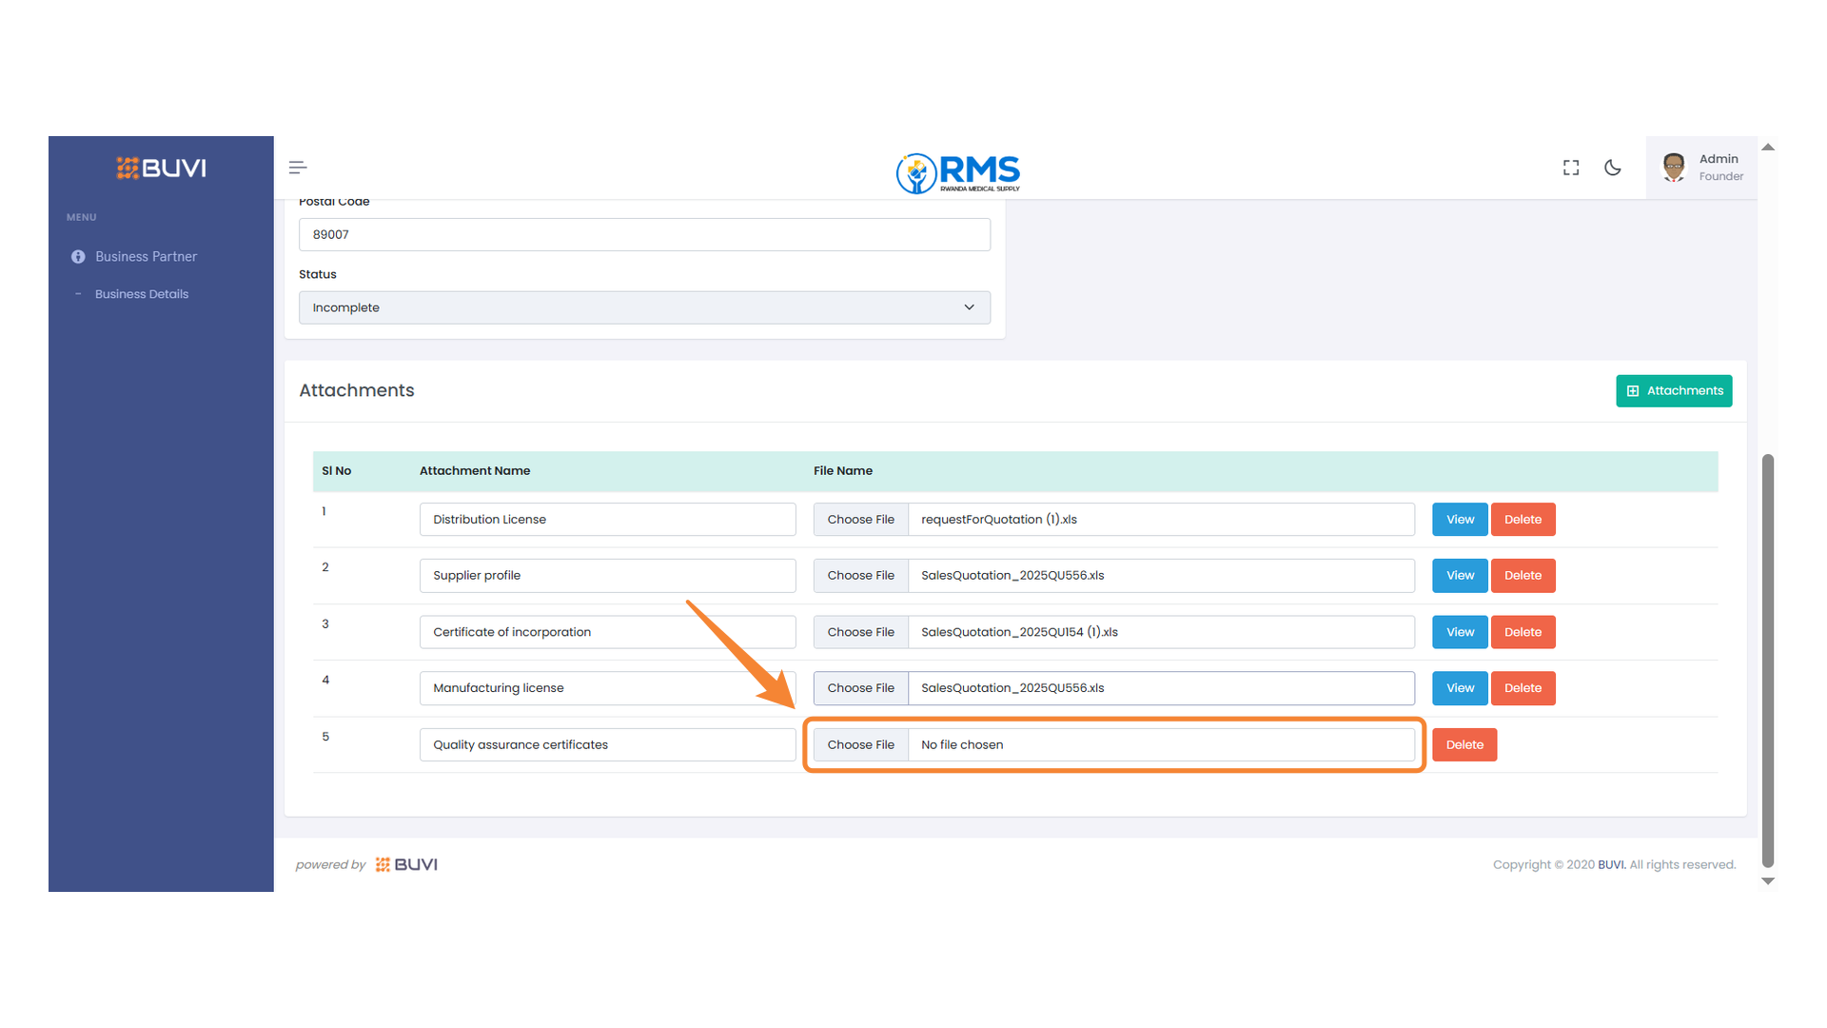This screenshot has height=1028, width=1827.
Task: Click the plus icon on the Attachments button
Action: [1633, 390]
